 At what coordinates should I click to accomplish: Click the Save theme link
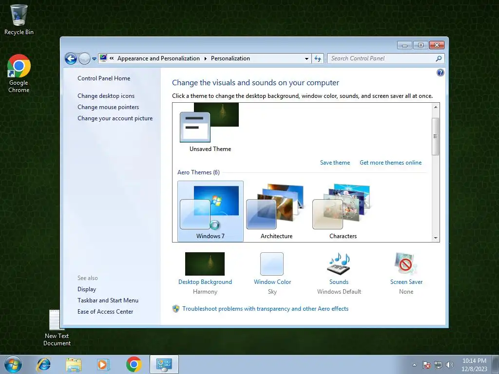(335, 163)
